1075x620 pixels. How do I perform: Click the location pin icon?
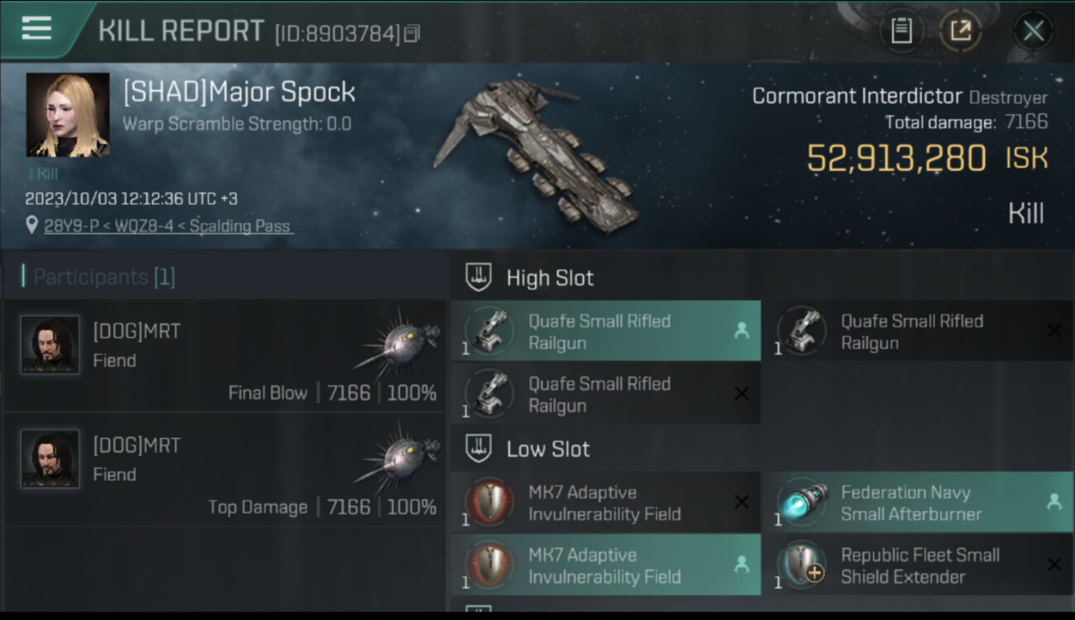tap(32, 226)
